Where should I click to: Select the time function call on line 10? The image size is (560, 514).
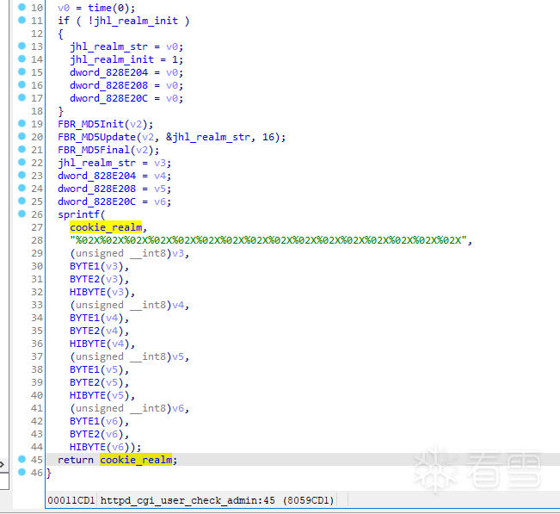point(100,8)
